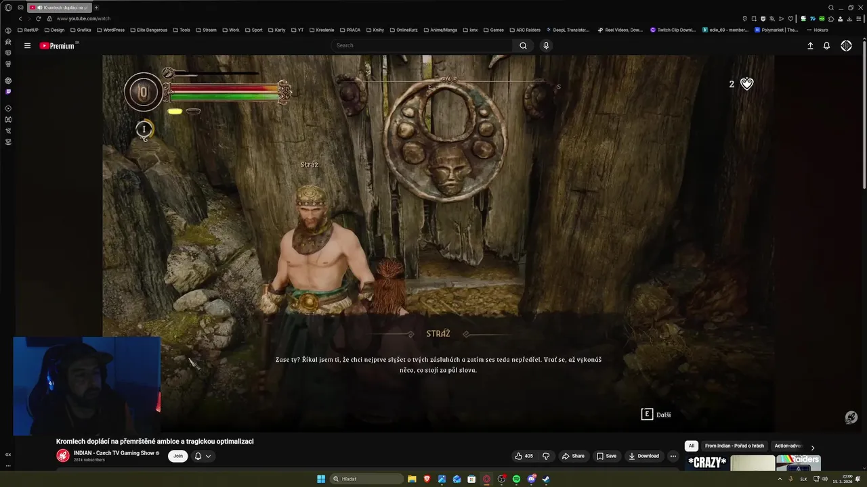Image resolution: width=867 pixels, height=487 pixels.
Task: Open the WordPress bookmarks folder
Action: click(x=110, y=30)
